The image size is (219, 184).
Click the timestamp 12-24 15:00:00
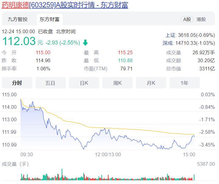(18, 31)
